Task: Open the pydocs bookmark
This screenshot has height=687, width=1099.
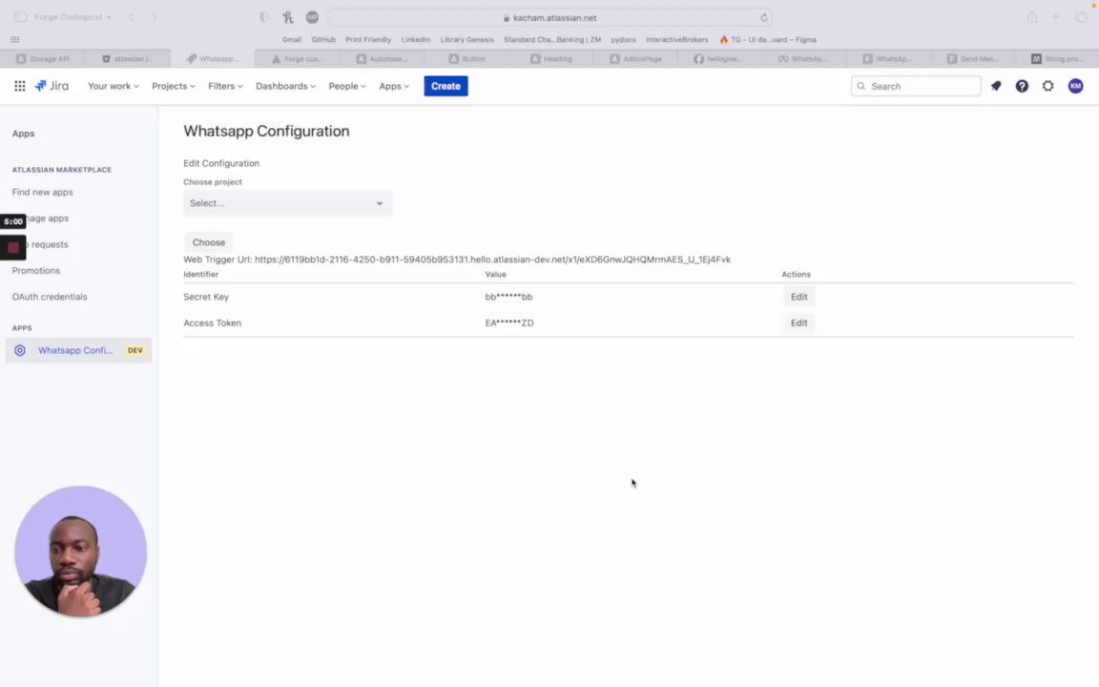Action: 623,39
